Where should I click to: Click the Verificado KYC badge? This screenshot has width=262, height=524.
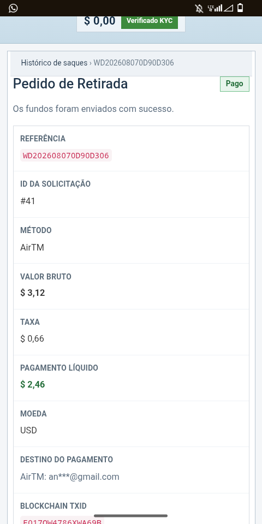pyautogui.click(x=150, y=21)
